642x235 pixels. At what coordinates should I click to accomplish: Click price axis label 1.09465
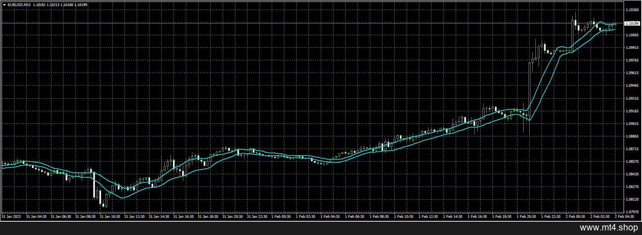pyautogui.click(x=632, y=86)
